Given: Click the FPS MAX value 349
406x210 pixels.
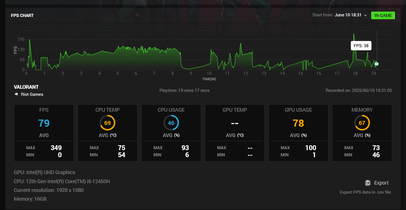Looking at the screenshot, I should [56, 148].
